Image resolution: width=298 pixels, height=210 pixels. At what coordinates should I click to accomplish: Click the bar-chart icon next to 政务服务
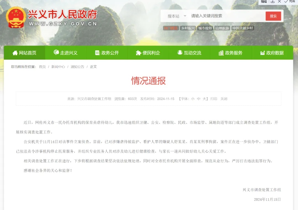221,53
